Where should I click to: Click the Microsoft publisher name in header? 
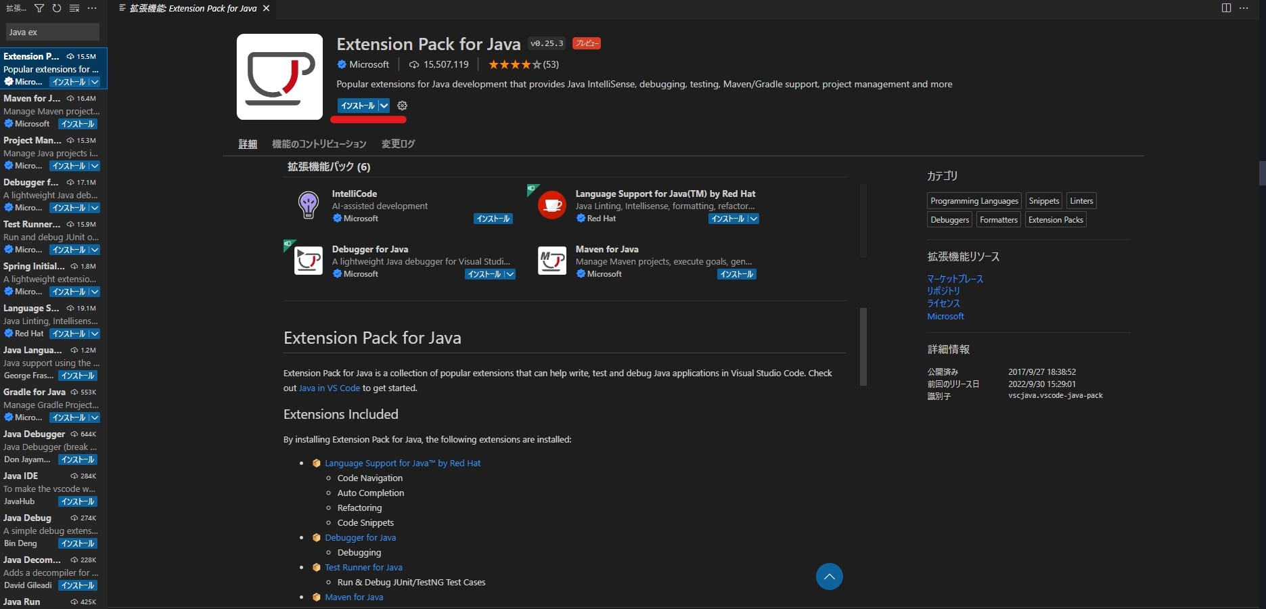[x=369, y=64]
